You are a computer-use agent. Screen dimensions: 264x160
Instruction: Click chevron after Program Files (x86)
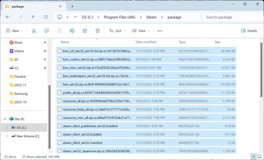click(x=141, y=17)
